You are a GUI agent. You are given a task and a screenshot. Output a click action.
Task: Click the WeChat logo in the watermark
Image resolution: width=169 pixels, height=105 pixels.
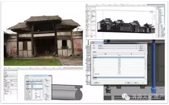pyautogui.click(x=126, y=97)
